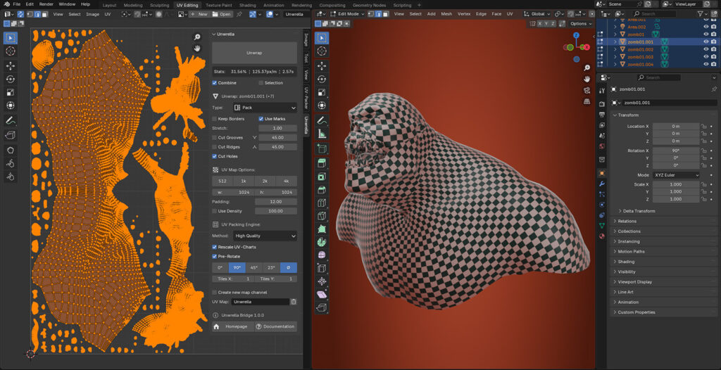Click the New image button
This screenshot has width=721, height=370.
[199, 14]
